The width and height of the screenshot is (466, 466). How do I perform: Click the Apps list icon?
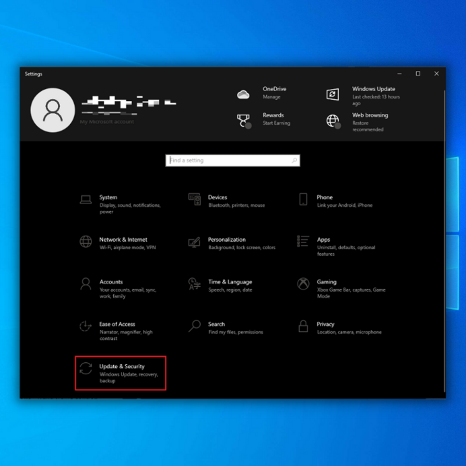(x=303, y=241)
